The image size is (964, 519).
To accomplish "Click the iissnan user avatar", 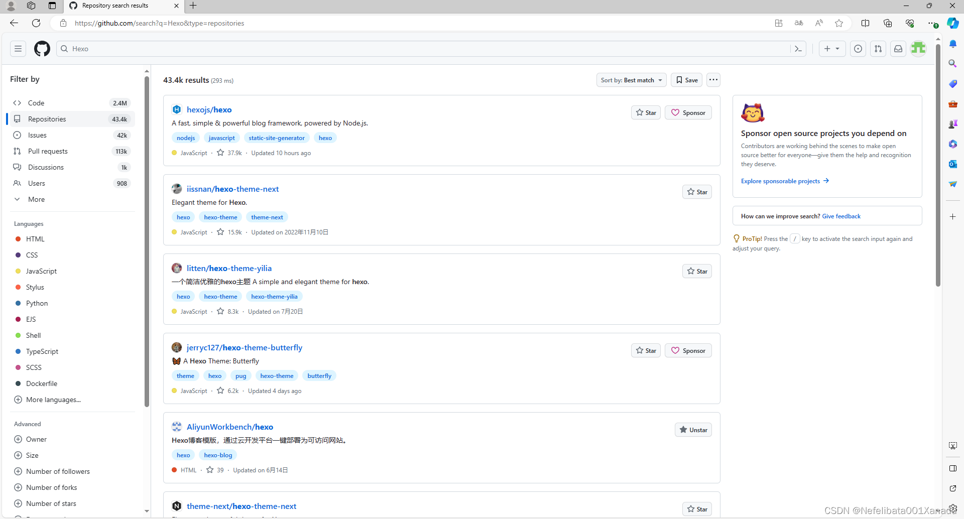I will (177, 189).
